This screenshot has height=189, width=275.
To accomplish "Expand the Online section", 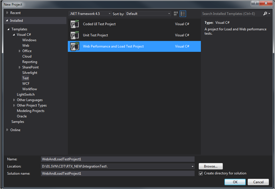I will pos(7,130).
